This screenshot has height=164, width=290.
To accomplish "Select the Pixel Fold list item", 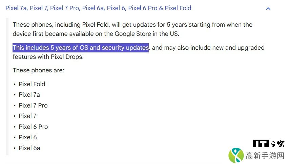I will [32, 84].
